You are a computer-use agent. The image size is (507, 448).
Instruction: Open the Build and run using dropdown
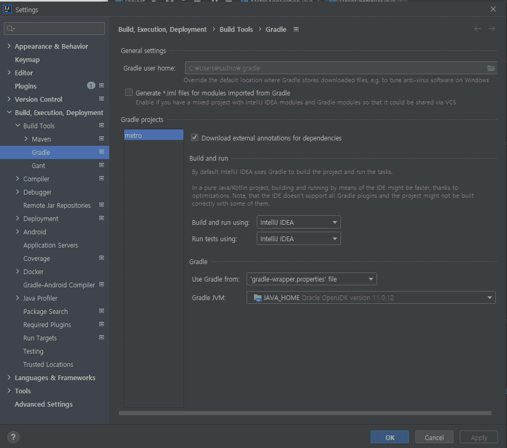(299, 222)
